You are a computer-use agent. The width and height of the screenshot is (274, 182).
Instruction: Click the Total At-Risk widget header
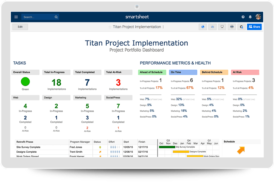(118, 72)
